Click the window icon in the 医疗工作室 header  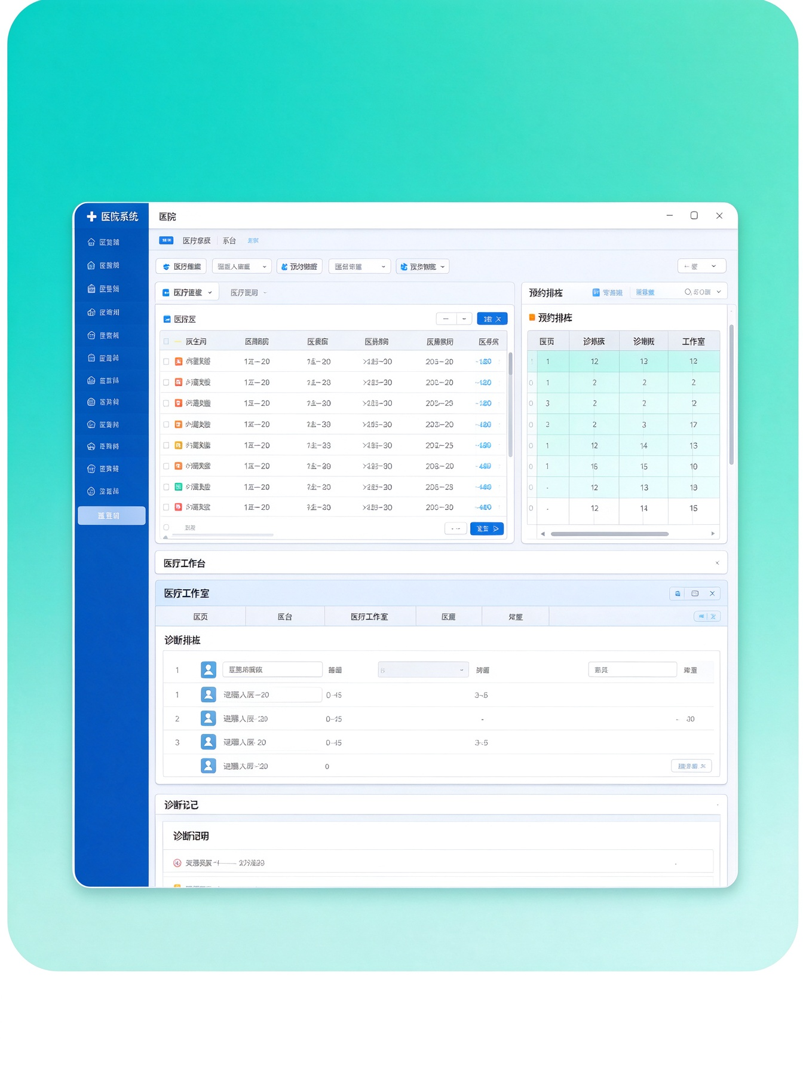695,593
